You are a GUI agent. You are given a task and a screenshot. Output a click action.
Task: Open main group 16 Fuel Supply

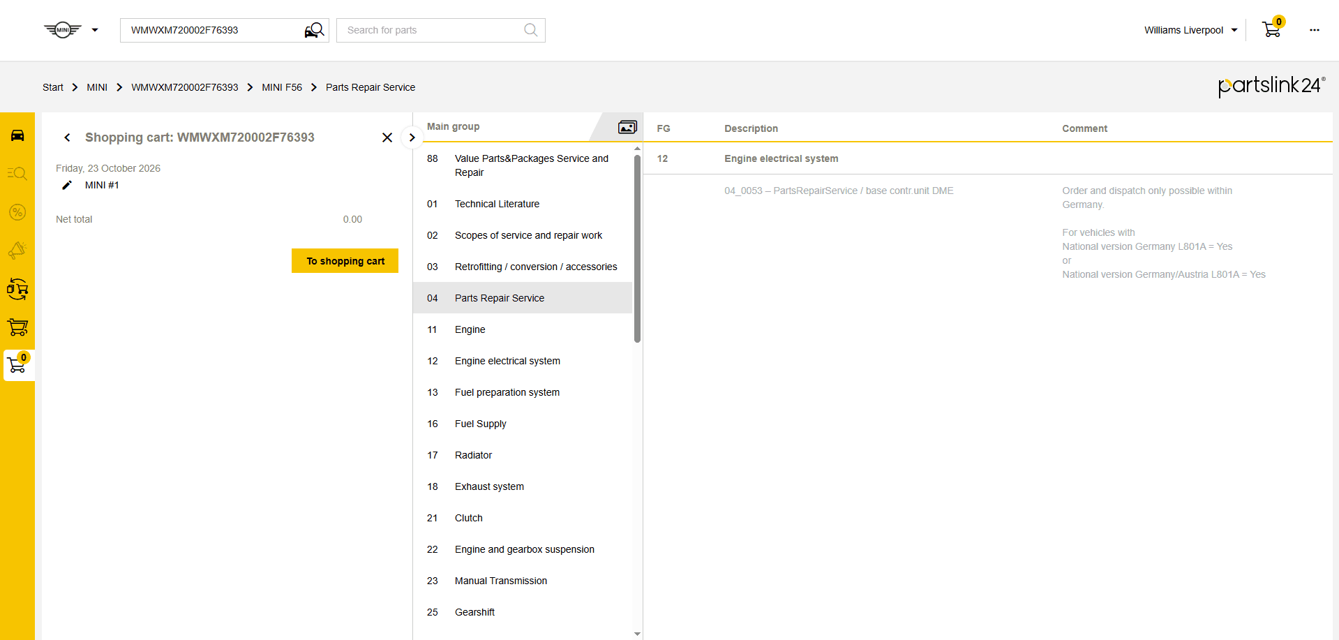tap(523, 424)
